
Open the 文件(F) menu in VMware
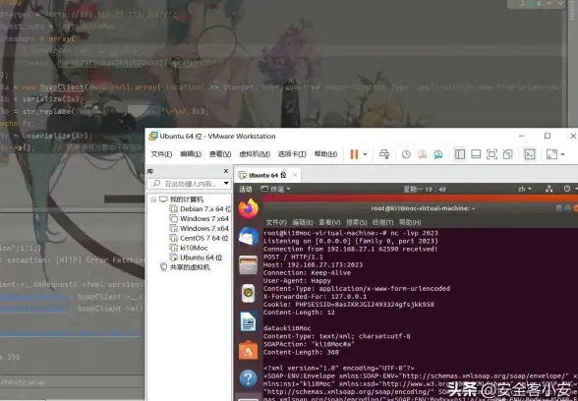click(x=161, y=154)
